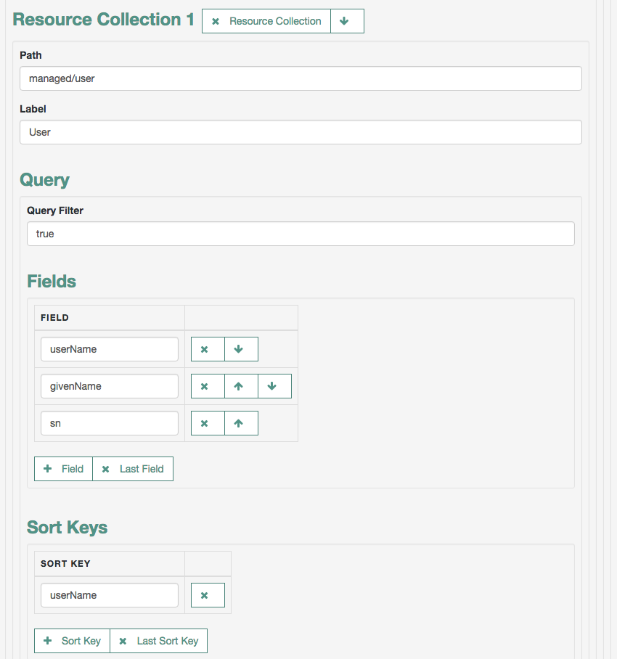Click the Label input containing User

(301, 132)
